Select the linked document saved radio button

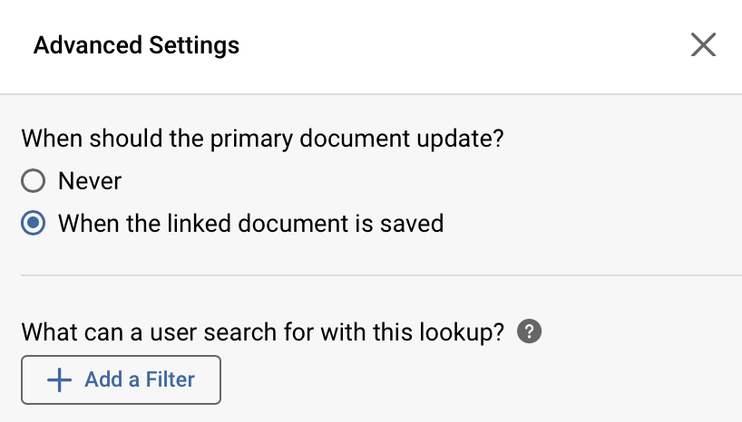pyautogui.click(x=34, y=223)
